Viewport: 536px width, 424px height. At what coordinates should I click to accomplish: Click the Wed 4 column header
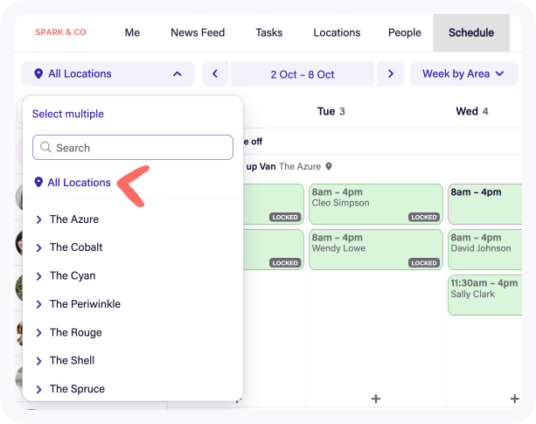pos(472,111)
